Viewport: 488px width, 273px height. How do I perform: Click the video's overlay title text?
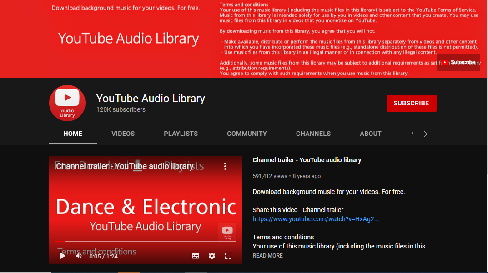(125, 166)
